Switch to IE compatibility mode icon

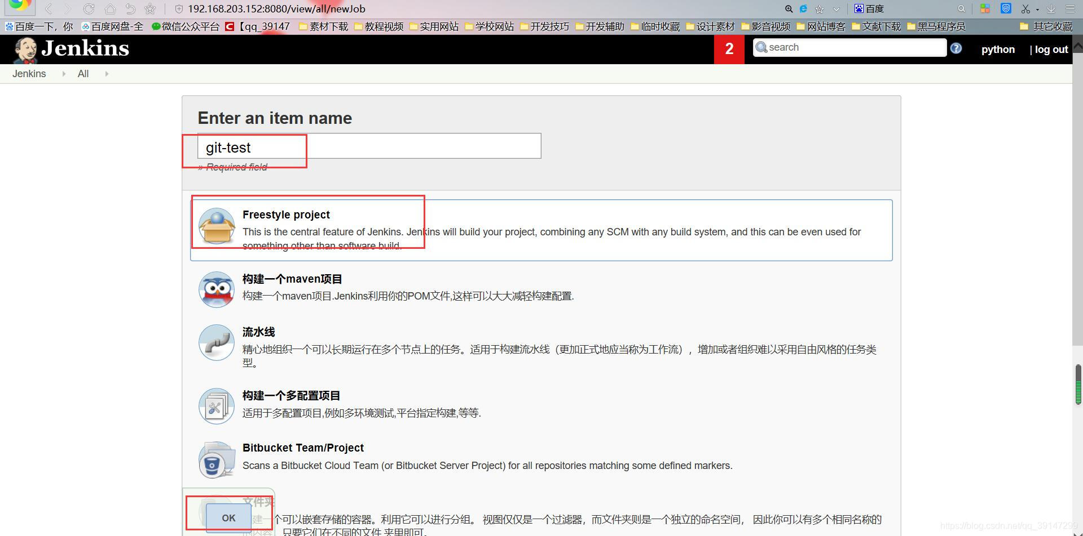[x=803, y=9]
